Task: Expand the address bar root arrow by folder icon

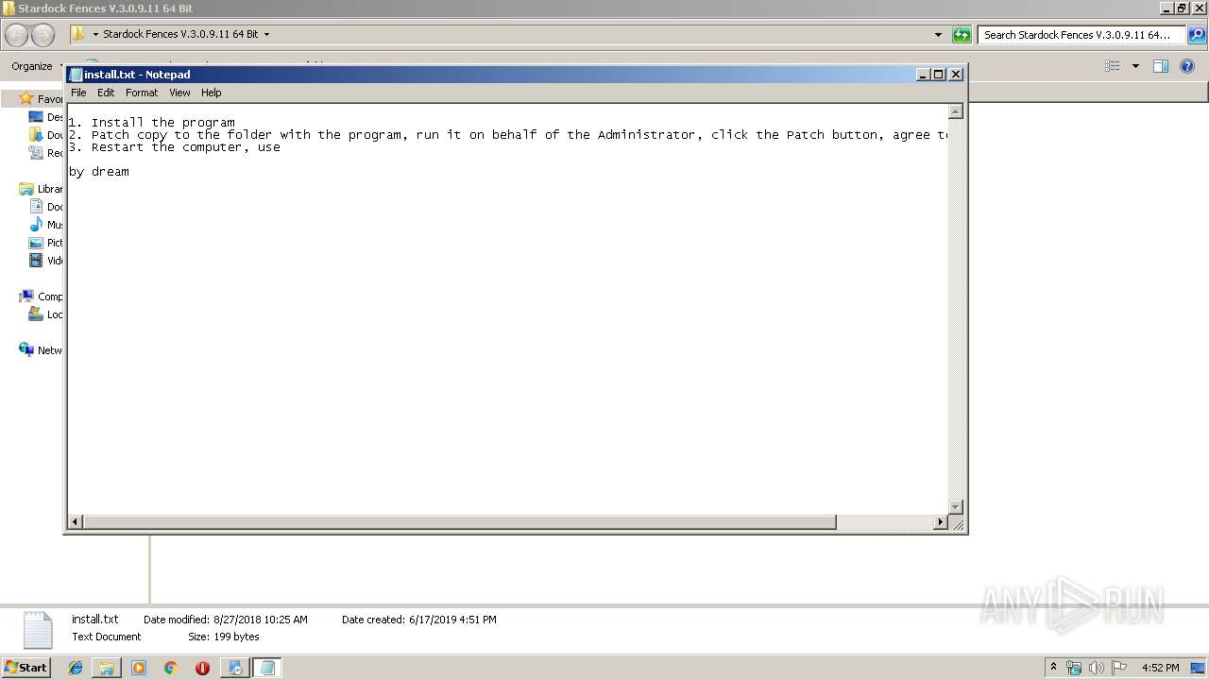Action: point(95,34)
